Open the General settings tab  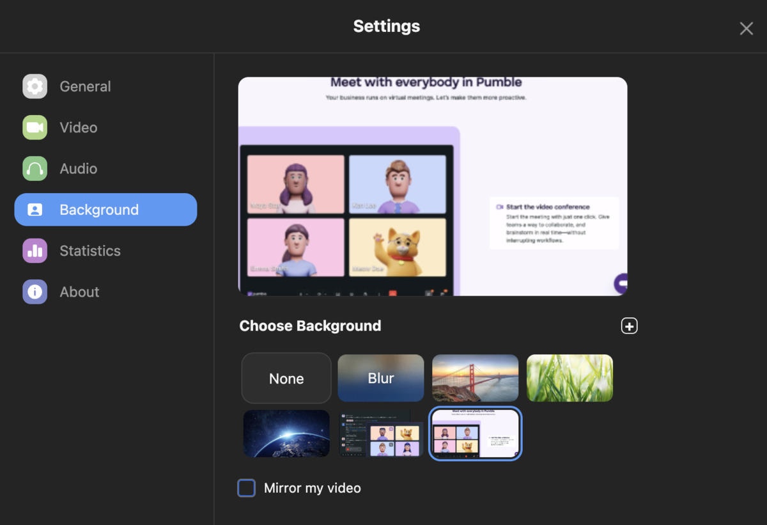click(x=105, y=86)
